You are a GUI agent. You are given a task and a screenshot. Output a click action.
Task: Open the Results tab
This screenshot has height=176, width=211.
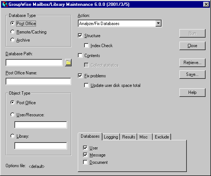click(128, 137)
